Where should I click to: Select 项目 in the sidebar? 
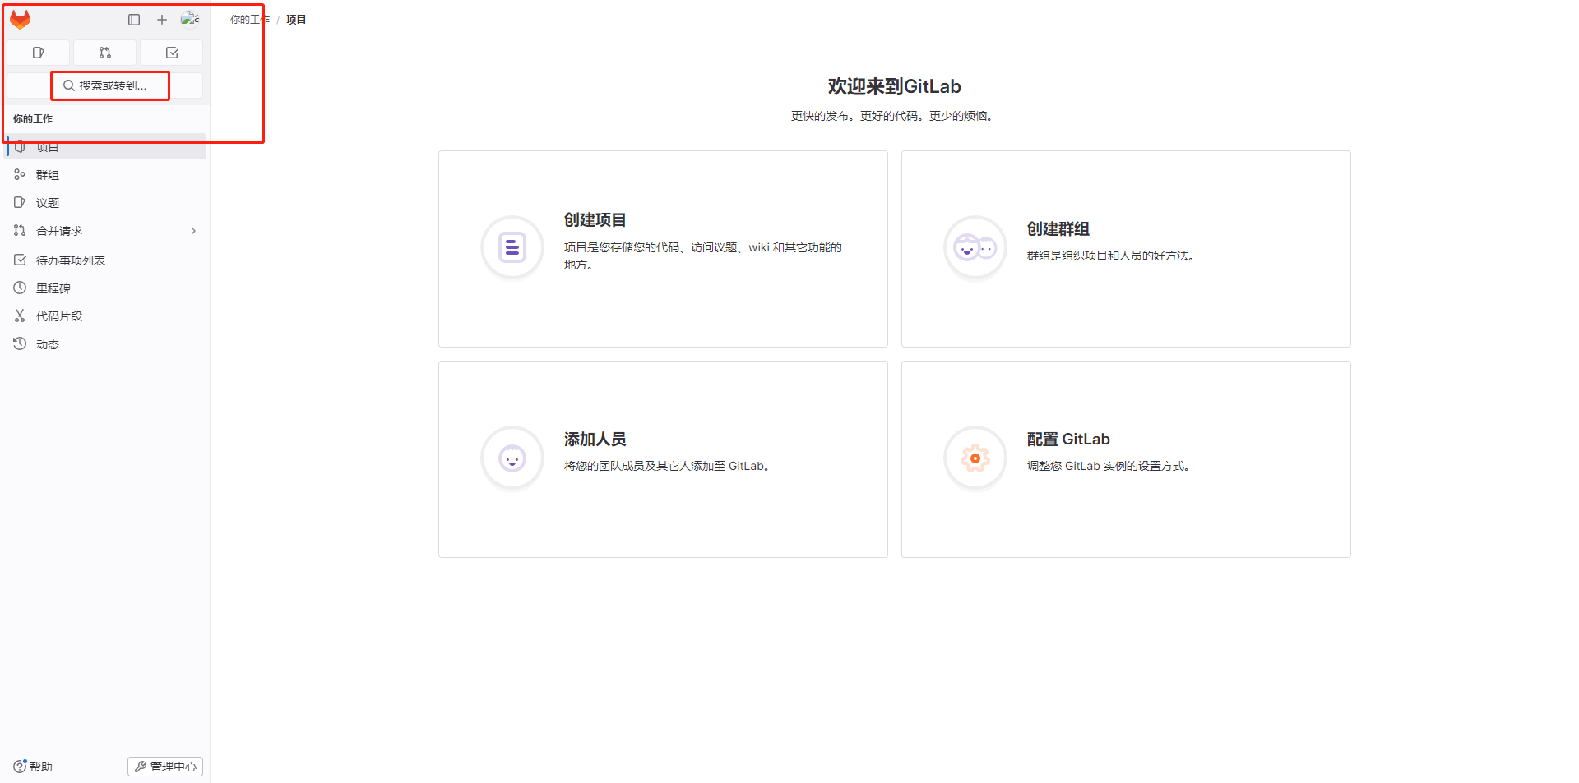(106, 146)
